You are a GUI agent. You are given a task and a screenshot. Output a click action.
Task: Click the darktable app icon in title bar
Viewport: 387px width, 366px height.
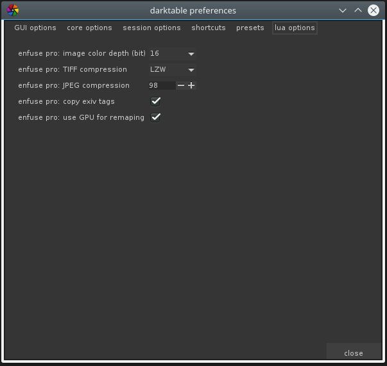[13, 10]
